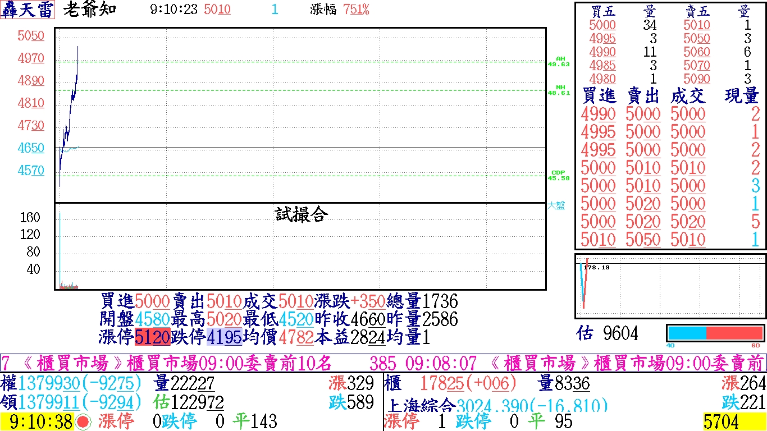The height and width of the screenshot is (431, 767).
Task: Click the 現量 header in the trade list
Action: [742, 96]
